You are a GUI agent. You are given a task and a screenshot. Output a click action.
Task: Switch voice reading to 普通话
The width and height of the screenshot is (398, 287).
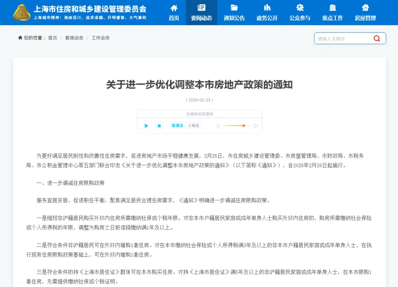(x=177, y=126)
